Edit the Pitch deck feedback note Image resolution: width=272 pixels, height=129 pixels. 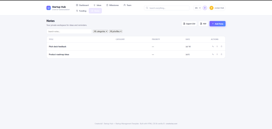pos(213,46)
